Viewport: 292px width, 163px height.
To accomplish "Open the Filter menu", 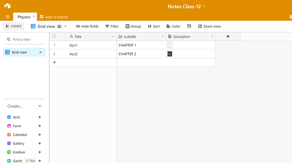I will click(112, 26).
